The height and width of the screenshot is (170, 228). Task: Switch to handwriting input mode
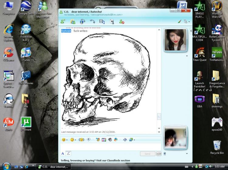point(69,154)
